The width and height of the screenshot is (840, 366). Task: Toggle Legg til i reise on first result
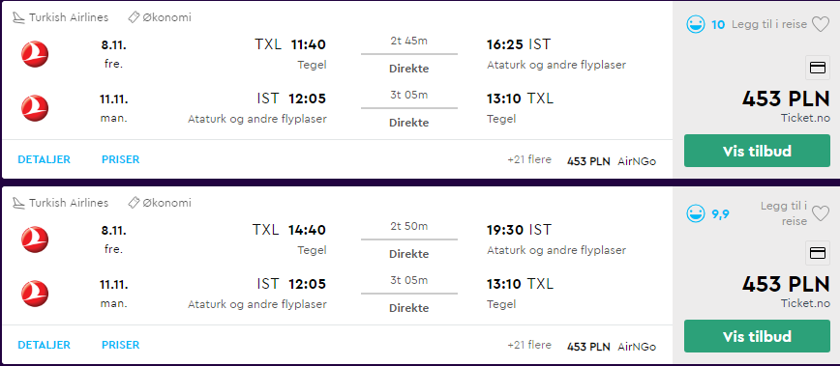(768, 24)
